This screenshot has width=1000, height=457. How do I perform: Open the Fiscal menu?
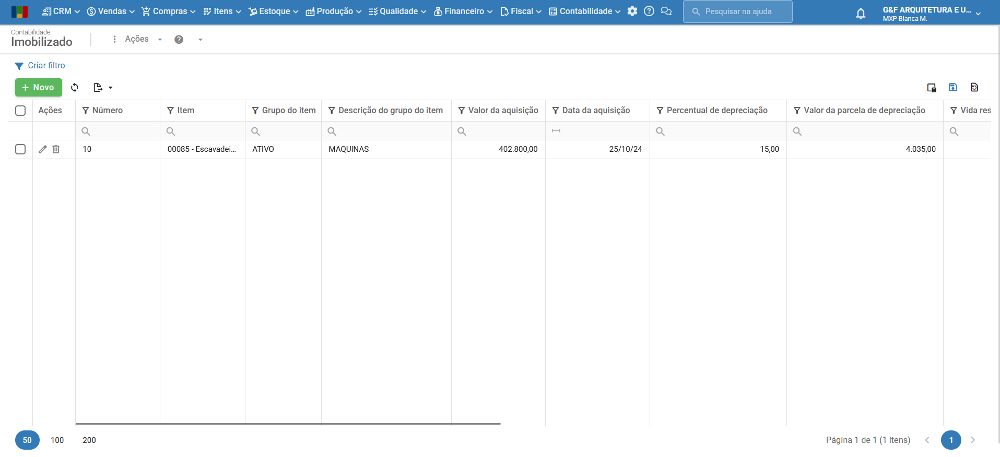point(521,11)
